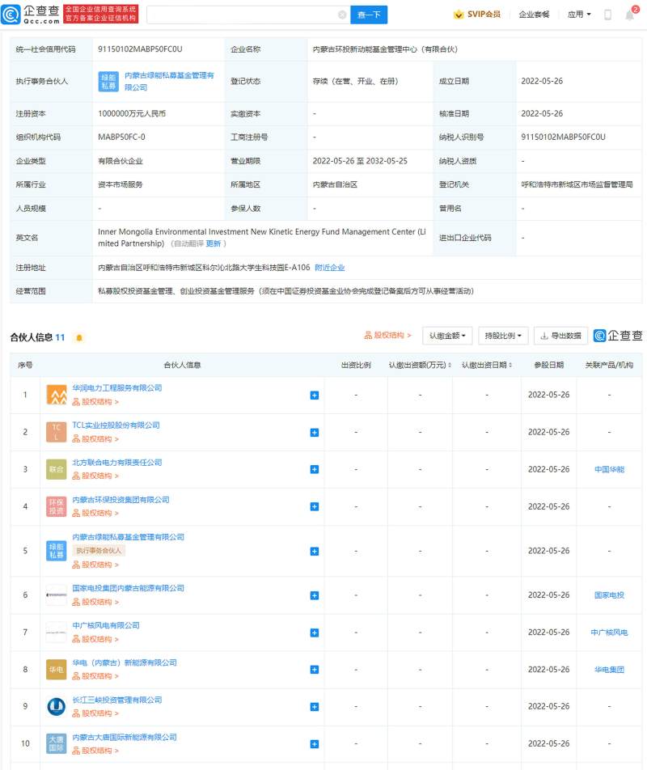Expand plus icon for 中广核风电有限公司
The height and width of the screenshot is (770, 647).
pos(315,632)
